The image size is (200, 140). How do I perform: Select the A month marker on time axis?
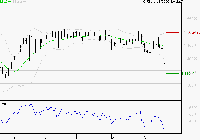click(x=113, y=138)
